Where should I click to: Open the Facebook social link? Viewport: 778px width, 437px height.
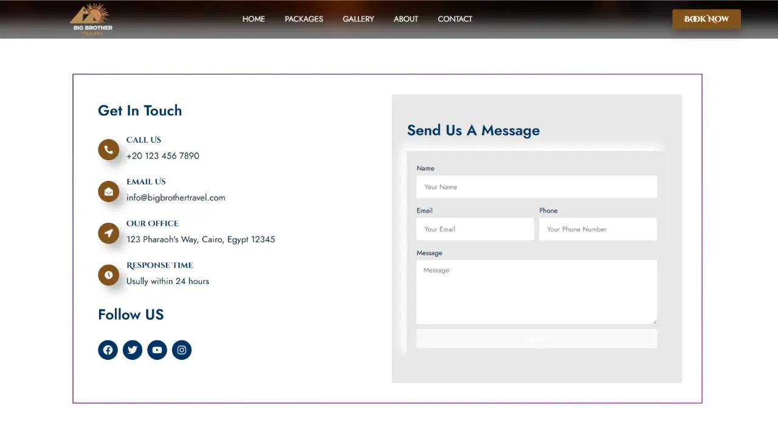click(108, 350)
